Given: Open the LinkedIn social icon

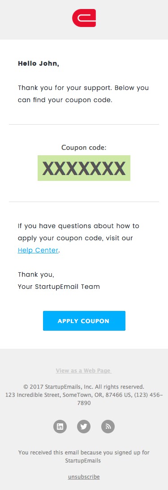Looking at the screenshot, I should (60, 427).
